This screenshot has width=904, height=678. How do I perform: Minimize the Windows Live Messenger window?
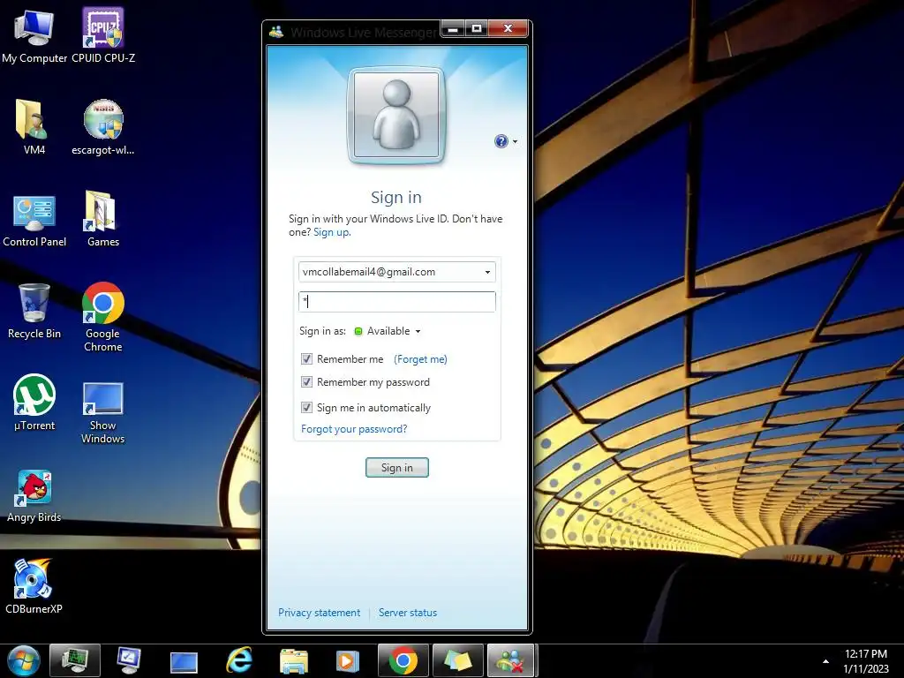pos(453,28)
